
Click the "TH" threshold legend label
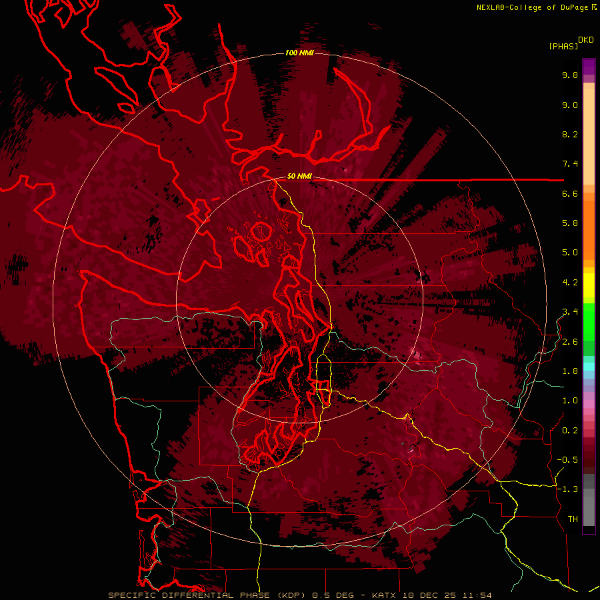point(573,519)
